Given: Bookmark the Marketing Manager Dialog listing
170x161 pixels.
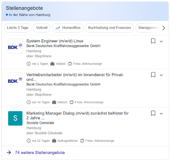Looking at the screenshot, I should tap(153, 113).
